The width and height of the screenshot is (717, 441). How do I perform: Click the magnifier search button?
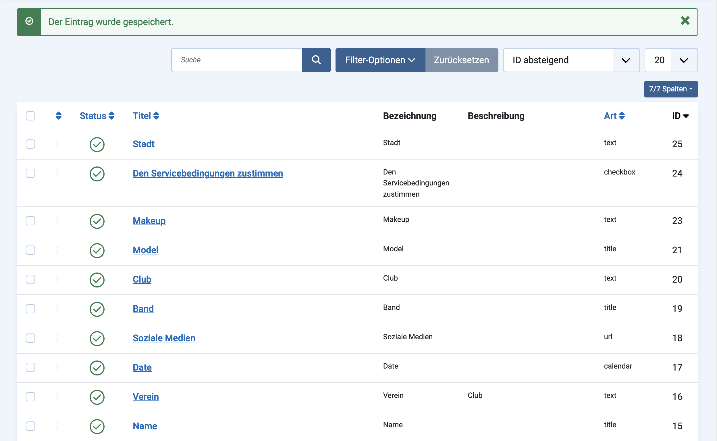(316, 60)
